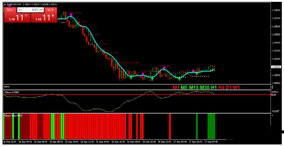Click the current price tag 1.10111
This screenshot has height=147, width=284.
point(276,67)
